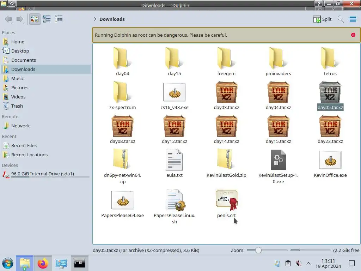Click the free disk space bar
This screenshot has width=361, height=271.
tap(310, 250)
